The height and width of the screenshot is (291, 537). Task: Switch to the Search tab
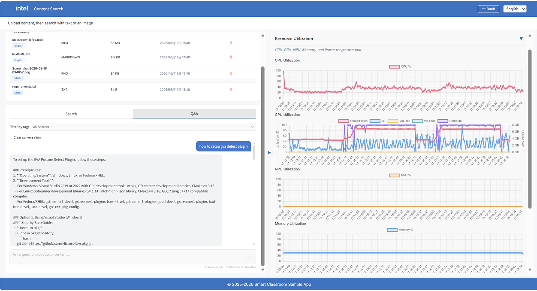click(71, 114)
